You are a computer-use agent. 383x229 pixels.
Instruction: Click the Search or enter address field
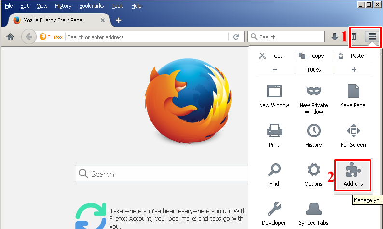pyautogui.click(x=147, y=37)
